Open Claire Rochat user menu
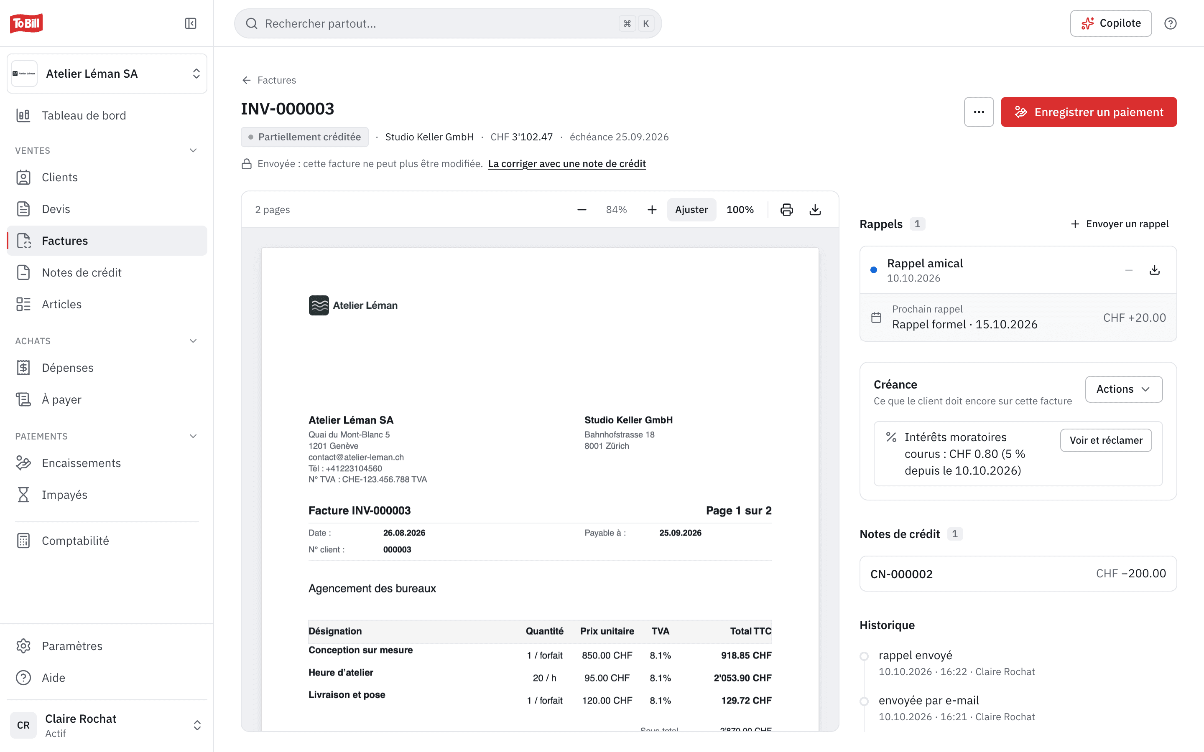The image size is (1204, 752). click(107, 725)
